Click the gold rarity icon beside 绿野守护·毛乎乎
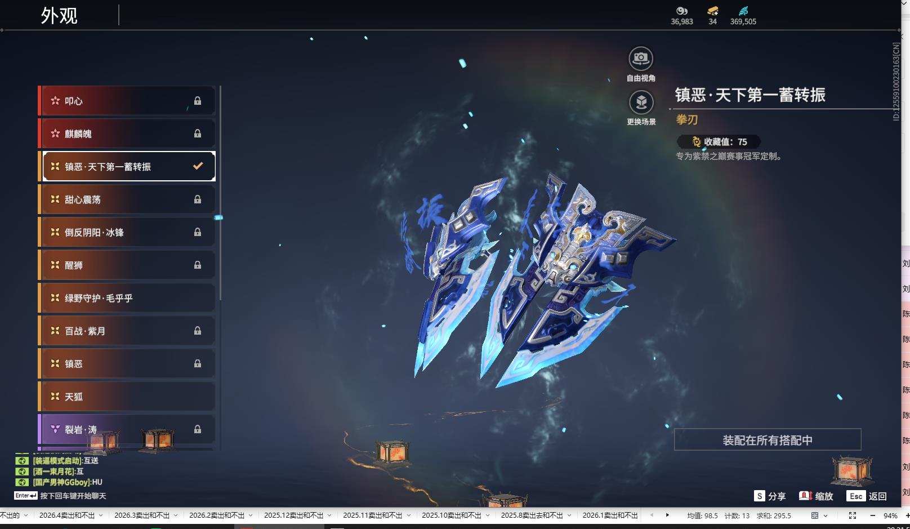This screenshot has height=529, width=910. [55, 297]
